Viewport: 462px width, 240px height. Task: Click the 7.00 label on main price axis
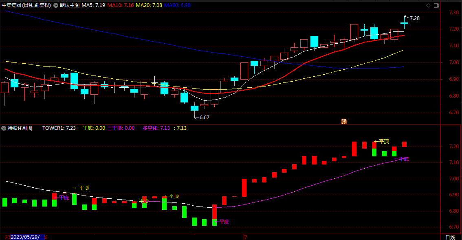pos(454,62)
